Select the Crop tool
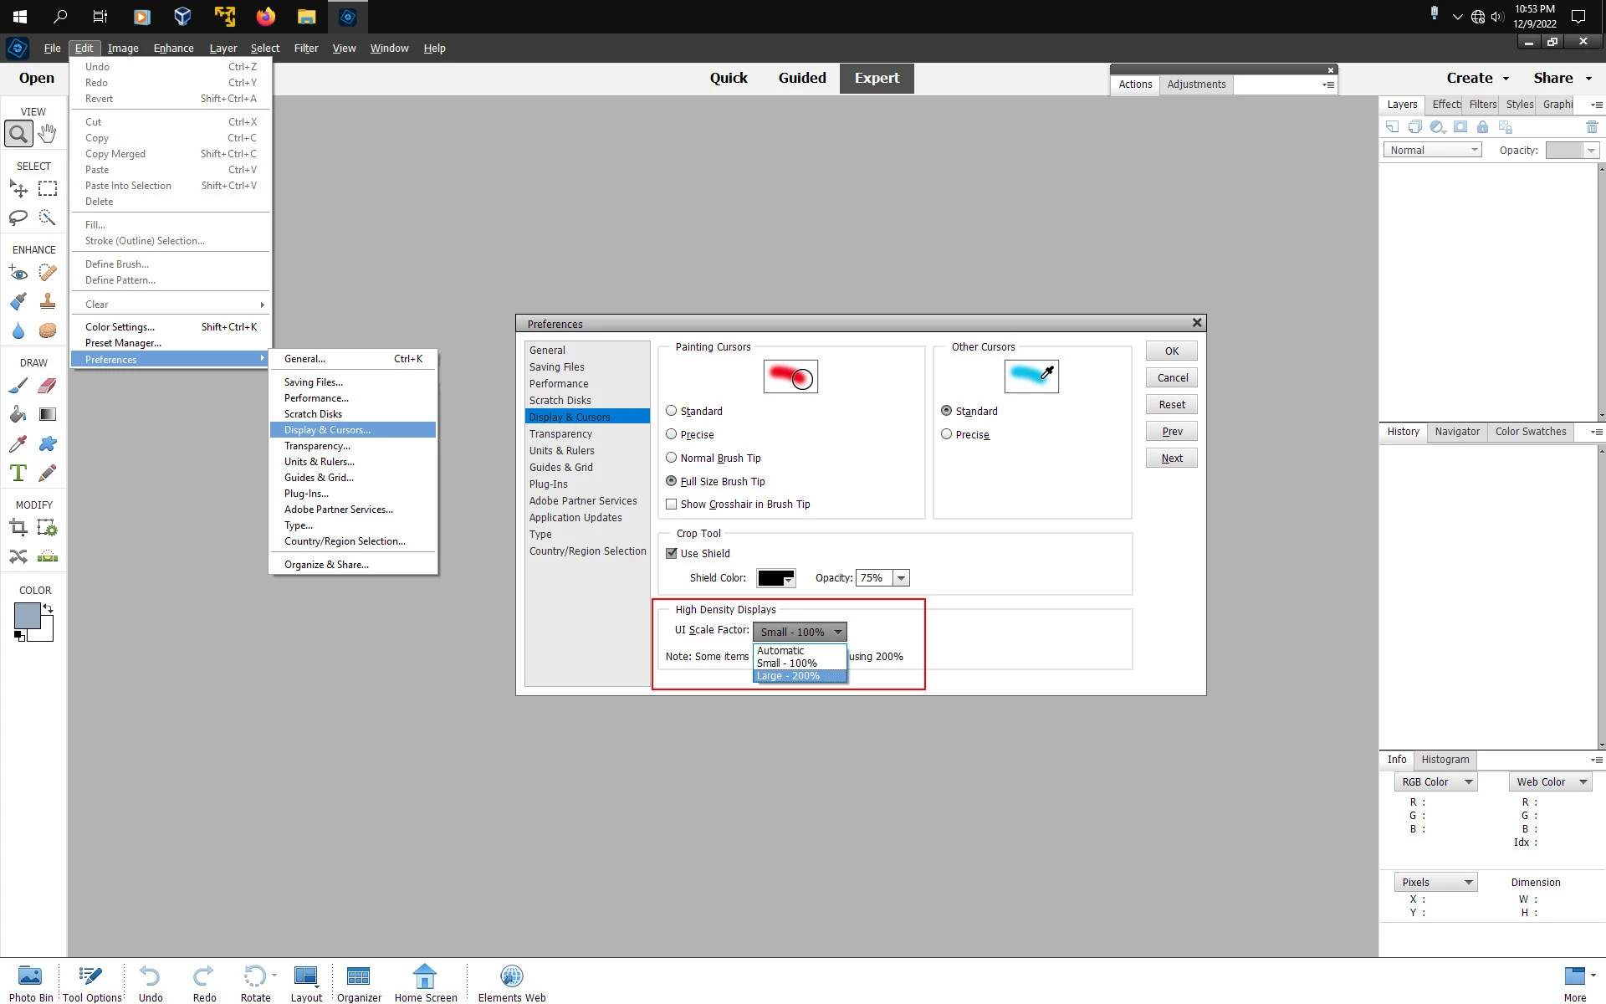This screenshot has height=1004, width=1606. pyautogui.click(x=18, y=527)
